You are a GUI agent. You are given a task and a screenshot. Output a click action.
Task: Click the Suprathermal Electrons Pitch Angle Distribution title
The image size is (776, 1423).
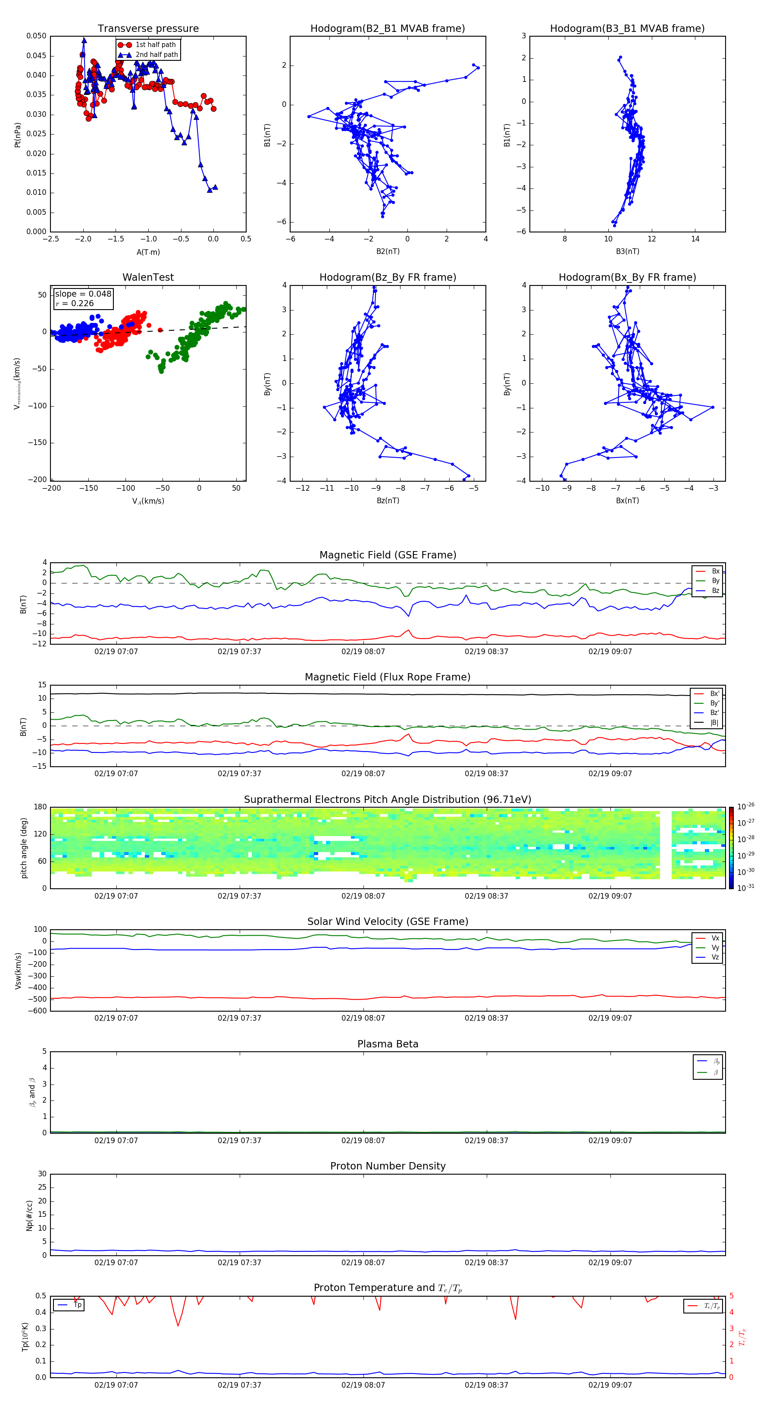[x=388, y=800]
